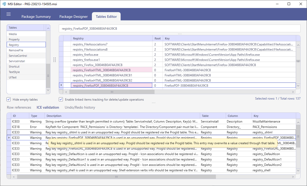The width and height of the screenshot is (307, 186).
Task: Select row registry_FileAssociations7
Action: pos(177,44)
